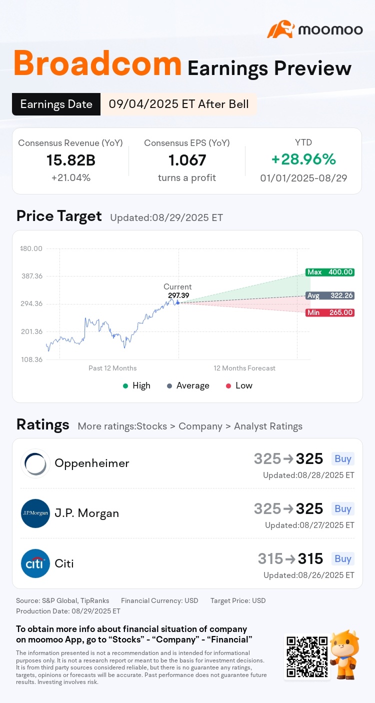Click the Citi logo icon
The width and height of the screenshot is (375, 703).
(x=35, y=563)
